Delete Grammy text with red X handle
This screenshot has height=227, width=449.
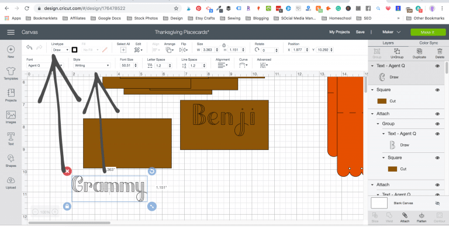click(x=67, y=171)
